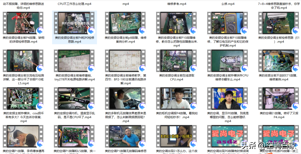Select 爱尚电子 thumbnail of 外机板P0故障一波三 video
Viewport: 301px width, 154px height.
point(279,136)
